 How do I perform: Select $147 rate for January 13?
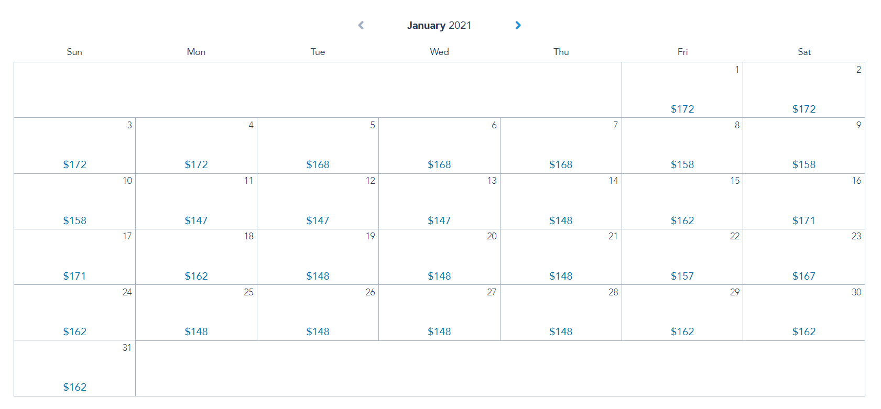(439, 220)
